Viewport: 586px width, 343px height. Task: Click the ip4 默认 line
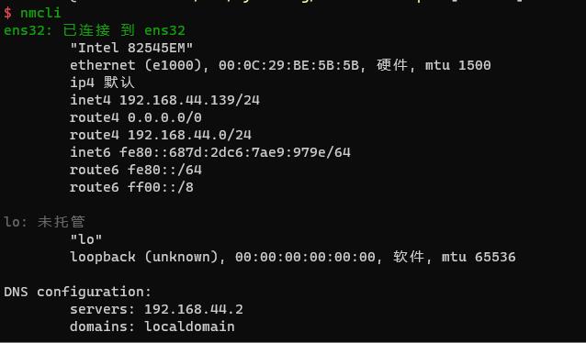102,83
